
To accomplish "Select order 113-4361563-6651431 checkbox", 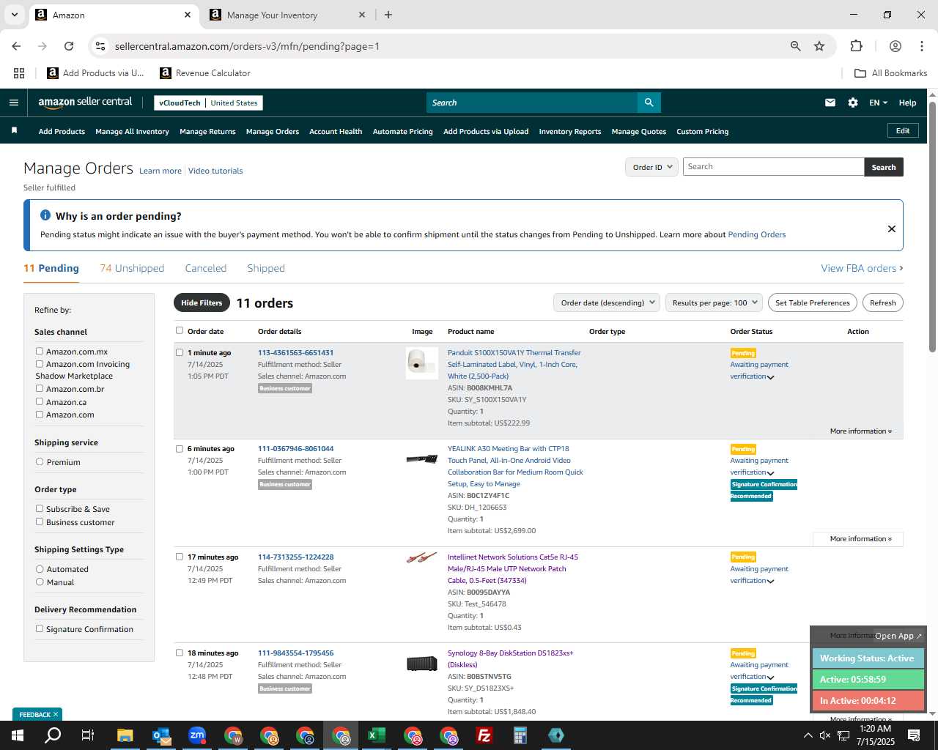I will 180,352.
